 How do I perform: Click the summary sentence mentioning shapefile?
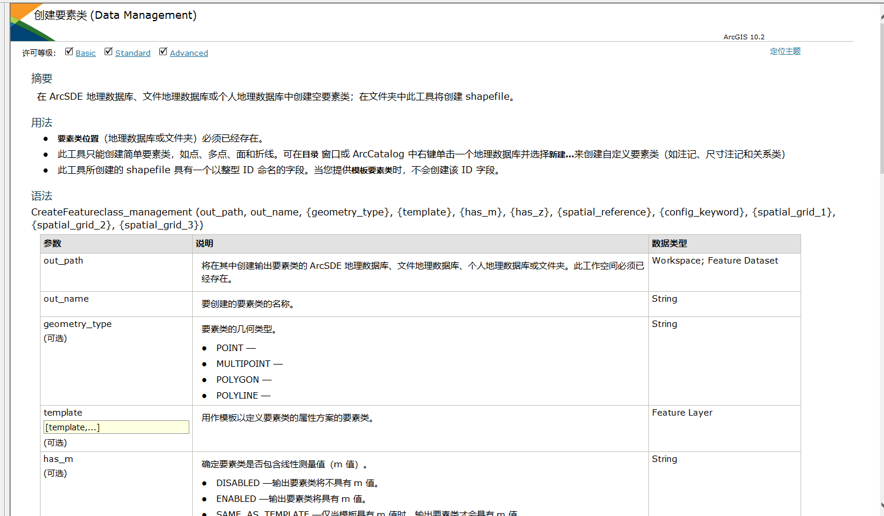(x=277, y=97)
